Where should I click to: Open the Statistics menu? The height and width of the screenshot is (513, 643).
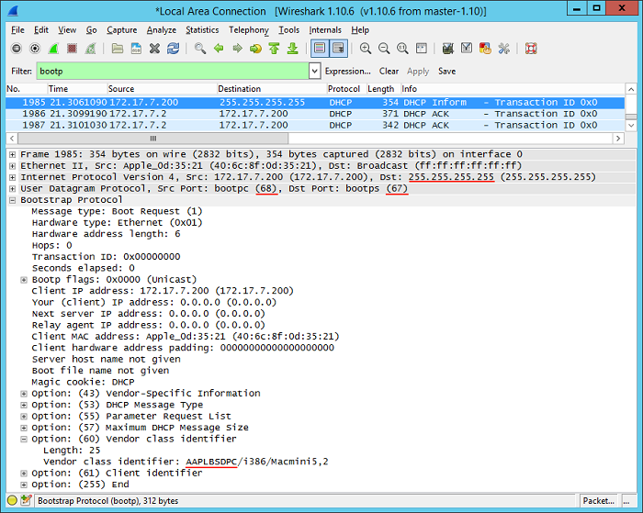[202, 29]
